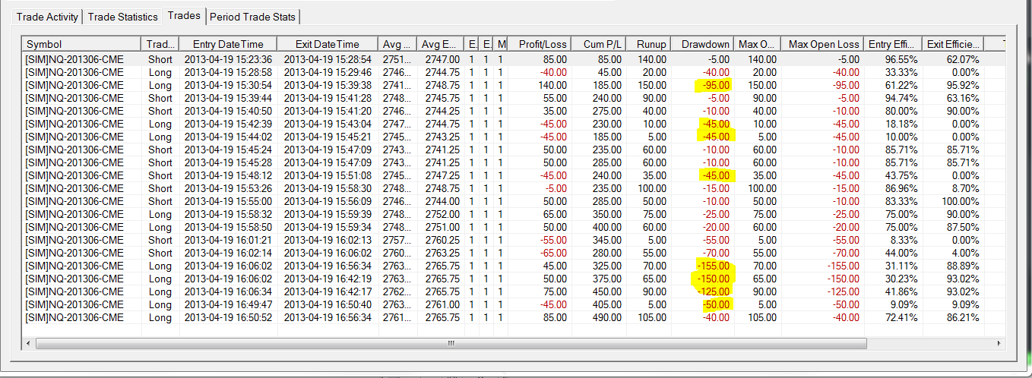The width and height of the screenshot is (1032, 378).
Task: Click the Cum P/L value 490.00
Action: click(606, 317)
